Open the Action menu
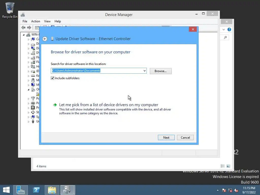260x195 pixels. 36,21
